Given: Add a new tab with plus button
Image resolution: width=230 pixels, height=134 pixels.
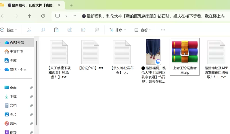Looking at the screenshot, I should point(71,5).
